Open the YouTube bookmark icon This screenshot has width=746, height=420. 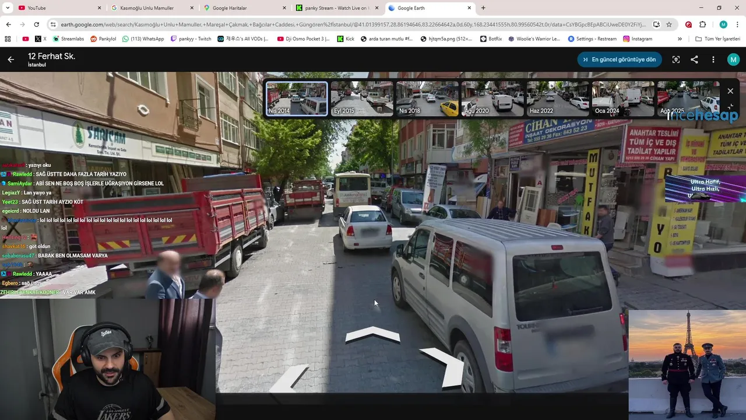[26, 38]
